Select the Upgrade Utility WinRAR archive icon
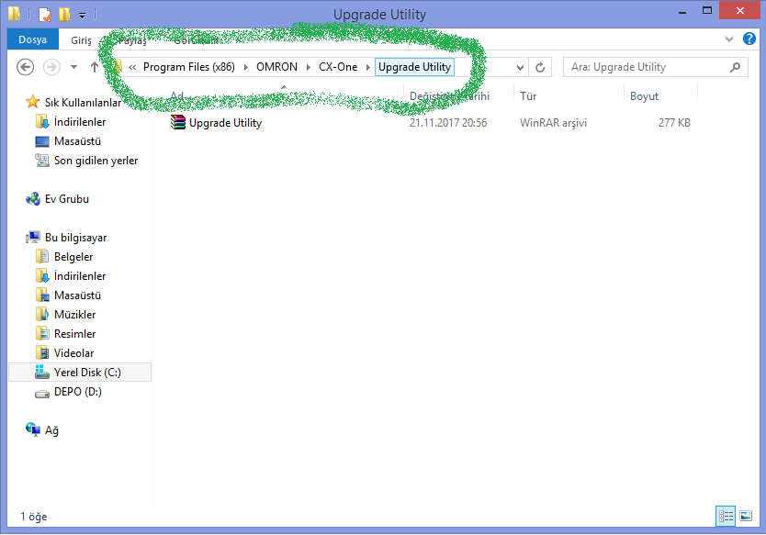The width and height of the screenshot is (766, 535). (x=178, y=123)
